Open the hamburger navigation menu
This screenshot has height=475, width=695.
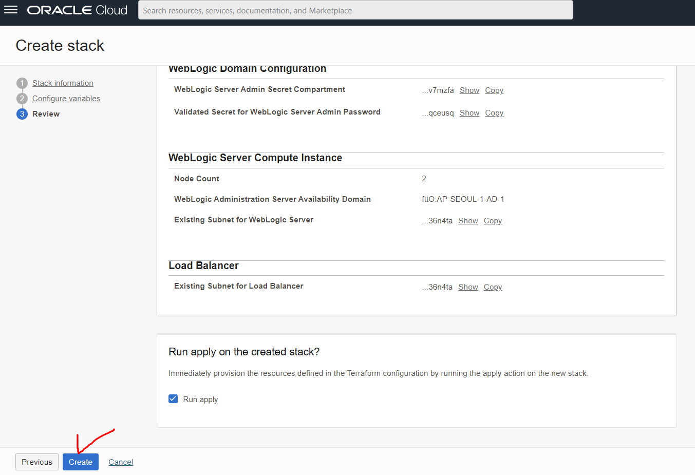[11, 10]
